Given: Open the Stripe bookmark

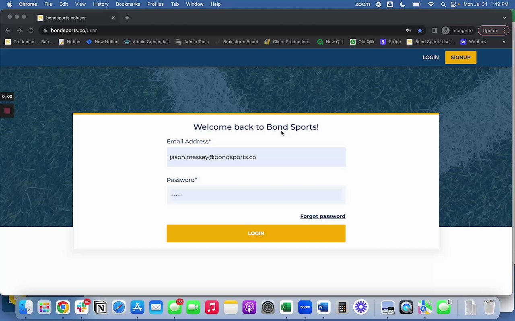Looking at the screenshot, I should pos(391,42).
